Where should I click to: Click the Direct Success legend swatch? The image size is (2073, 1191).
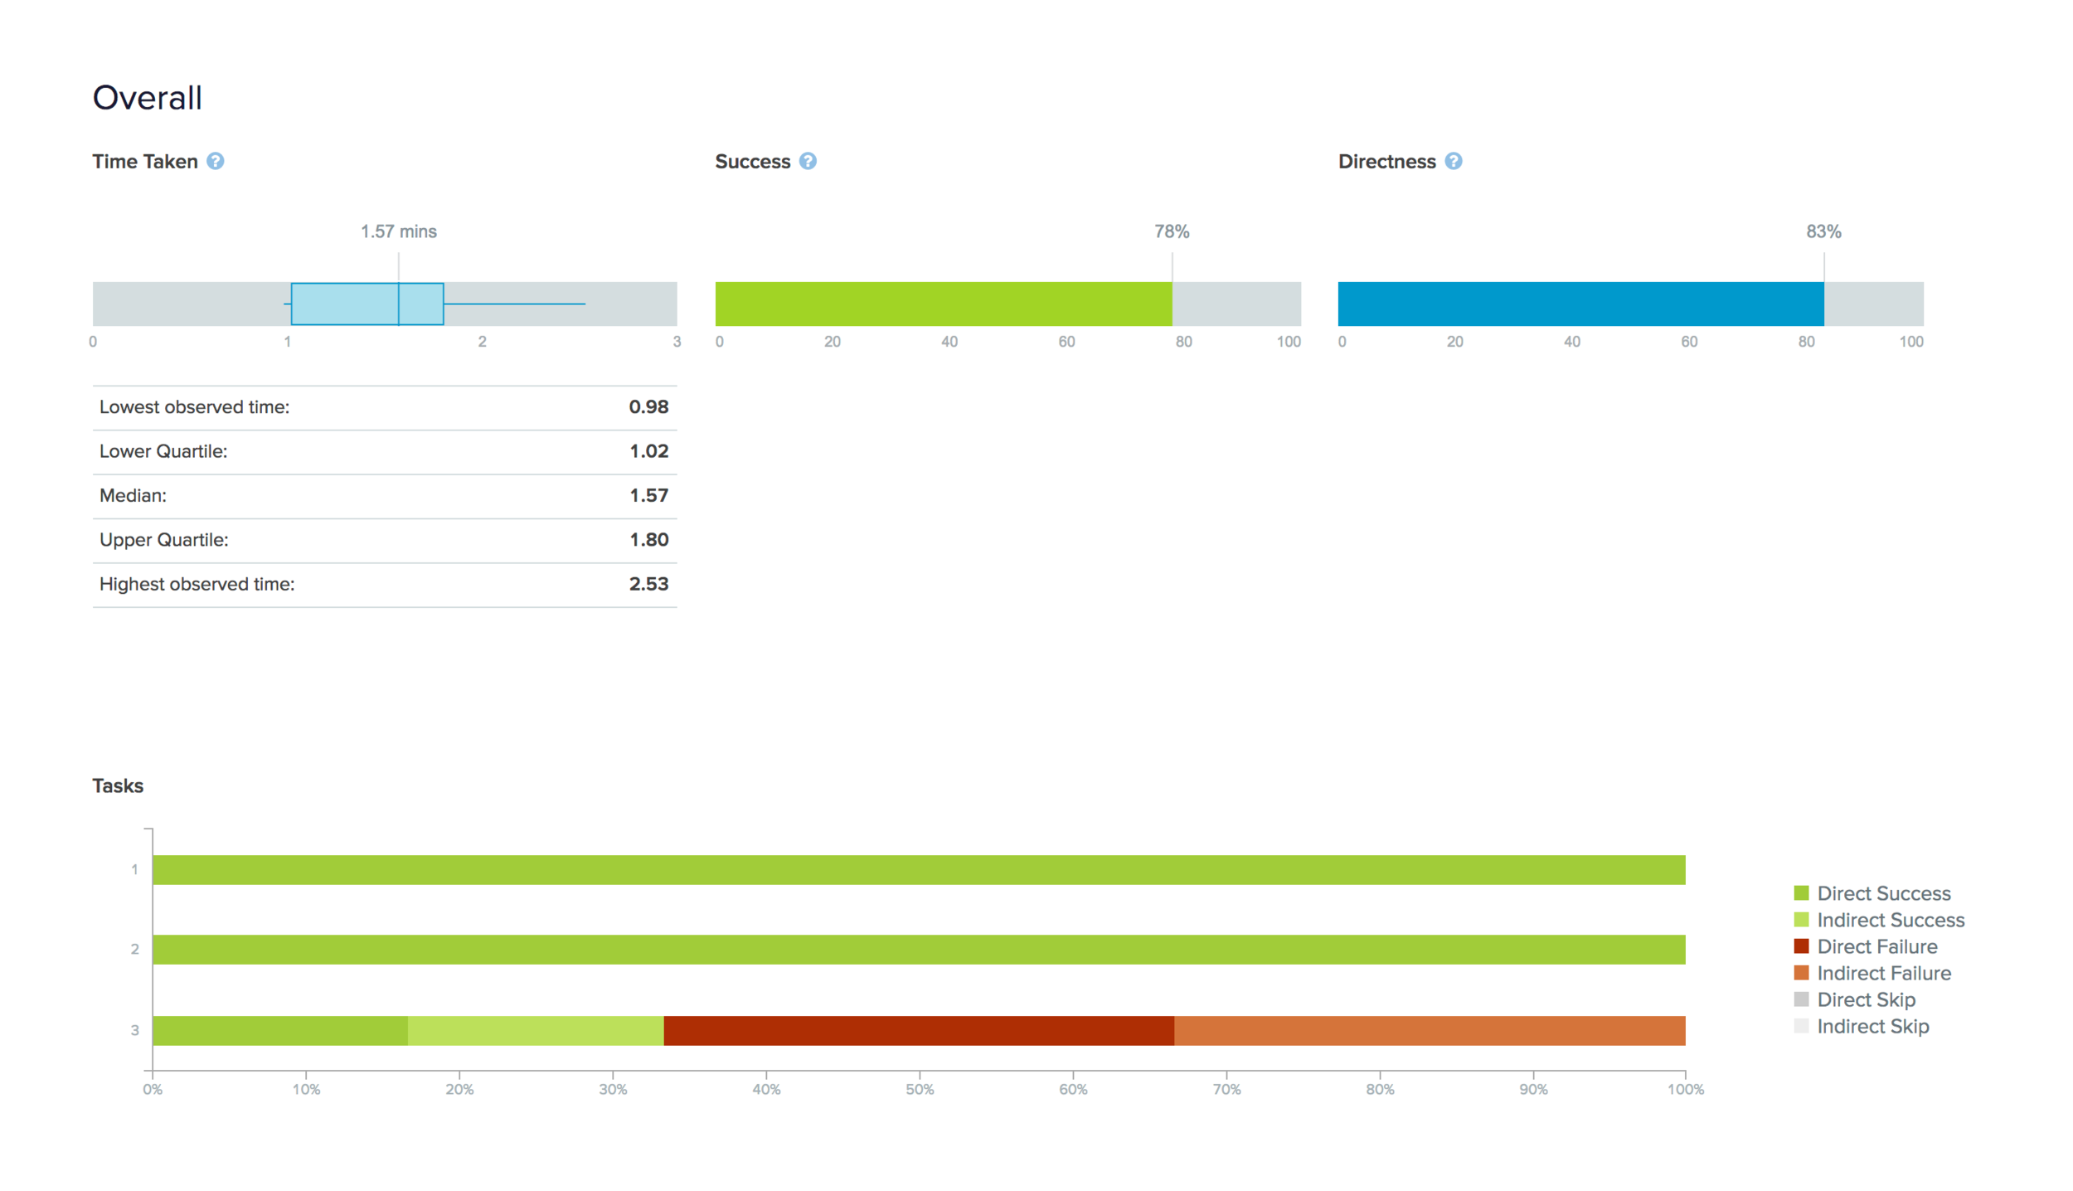1800,893
